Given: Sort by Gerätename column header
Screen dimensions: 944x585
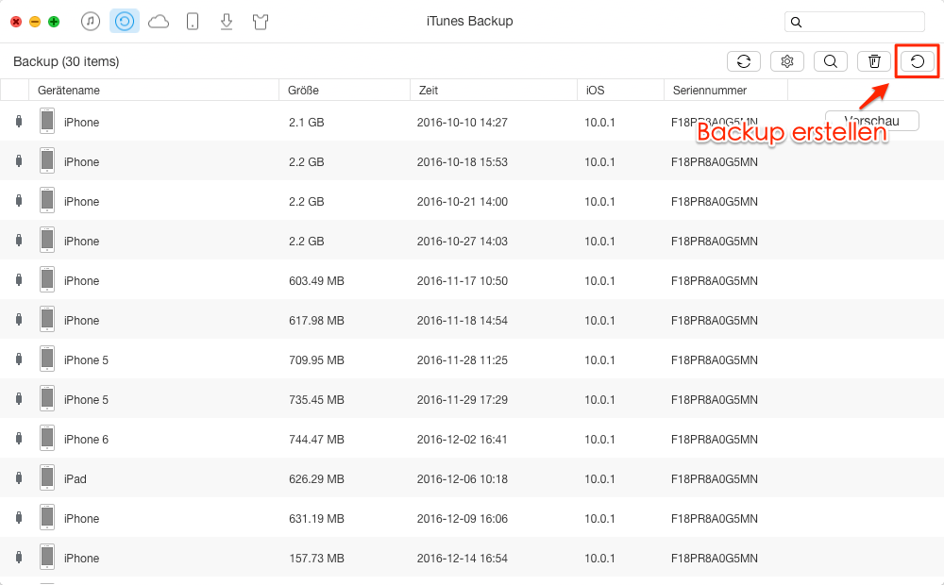Looking at the screenshot, I should coord(154,91).
